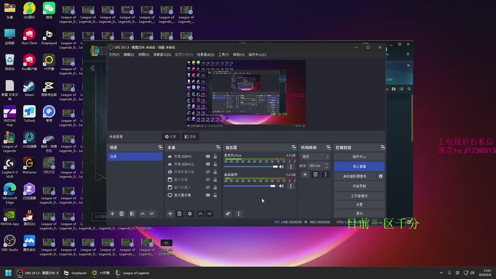The image size is (496, 279).
Task: Undock the 来源 panel
Action: [218, 148]
